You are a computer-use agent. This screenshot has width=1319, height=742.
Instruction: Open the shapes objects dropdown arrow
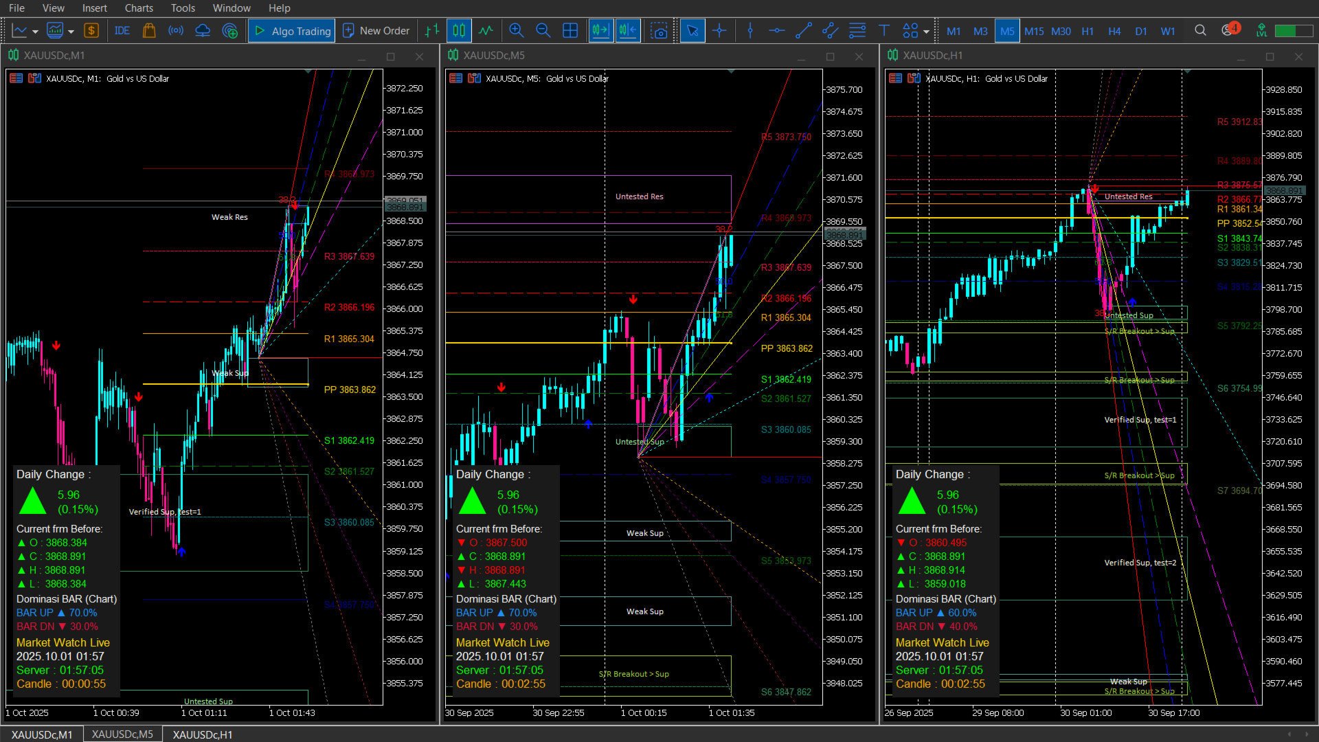click(x=926, y=32)
